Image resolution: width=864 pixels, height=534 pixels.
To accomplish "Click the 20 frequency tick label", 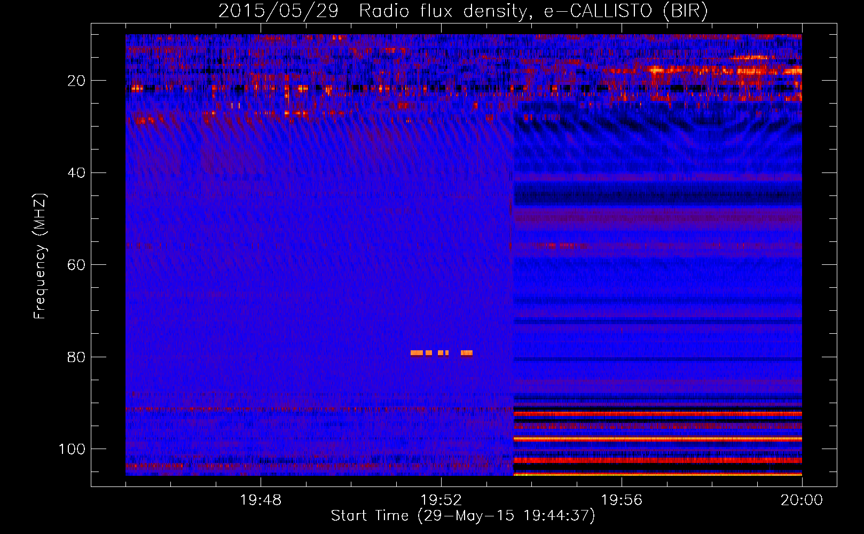I will click(76, 81).
